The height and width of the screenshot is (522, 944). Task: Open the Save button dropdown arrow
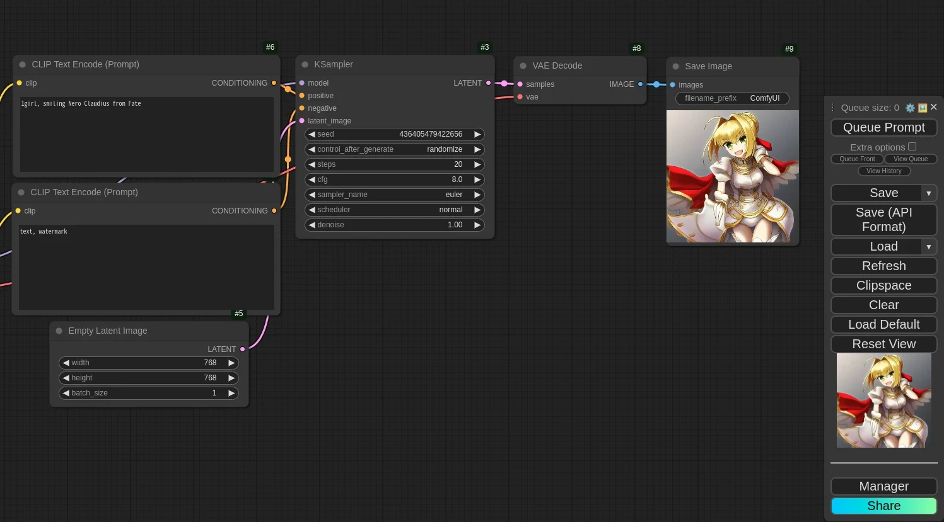click(929, 193)
